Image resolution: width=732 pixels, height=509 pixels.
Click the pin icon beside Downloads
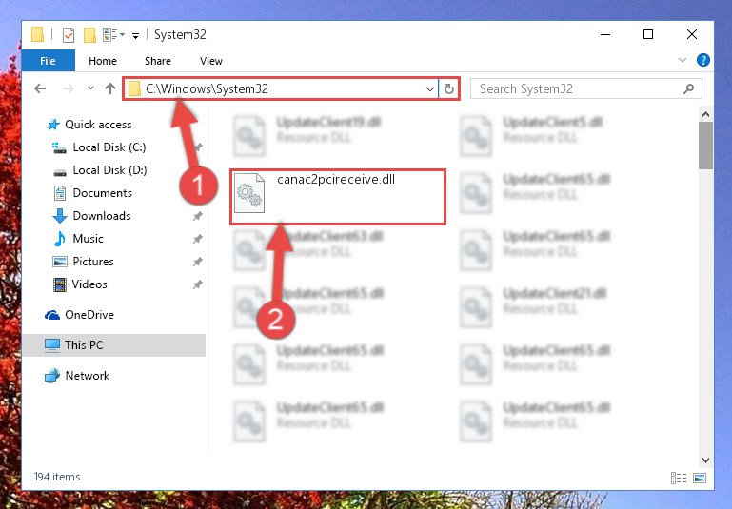tap(197, 216)
